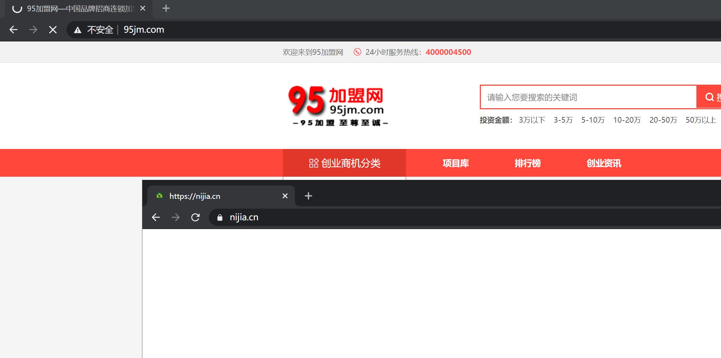Click forward arrow in the nijia.cn window
The height and width of the screenshot is (358, 721).
[175, 217]
